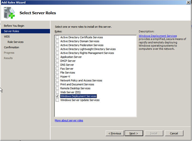Open More about server roles link
192x141 pixels.
coord(69,120)
